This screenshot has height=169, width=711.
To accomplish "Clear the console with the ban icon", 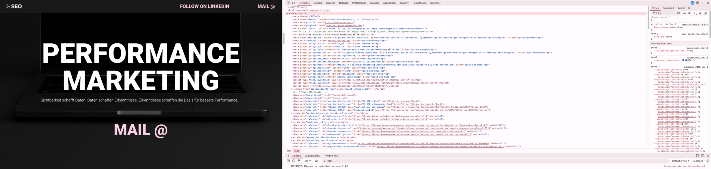I will pos(294,161).
